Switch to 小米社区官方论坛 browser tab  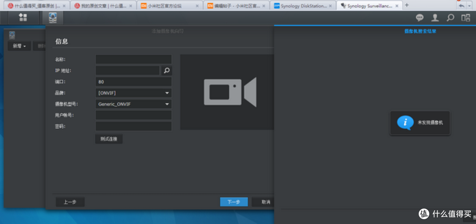coord(169,6)
